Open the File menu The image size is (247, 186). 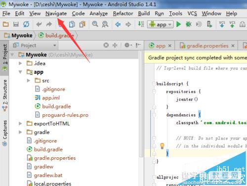[6, 13]
